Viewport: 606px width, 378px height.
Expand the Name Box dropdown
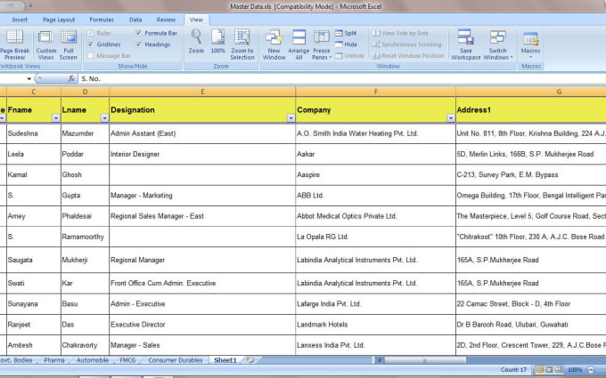tap(29, 78)
